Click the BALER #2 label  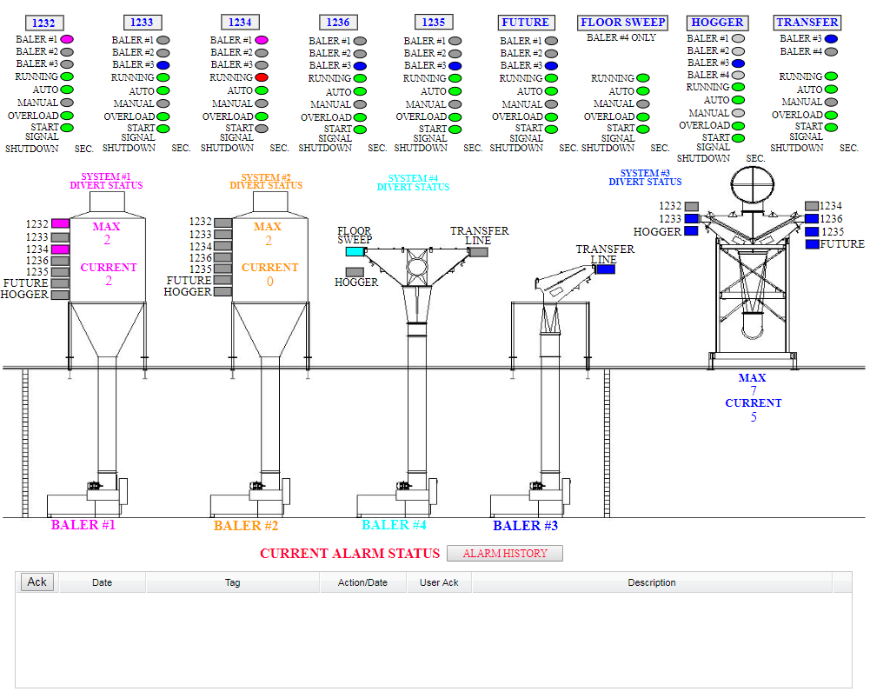tap(246, 525)
